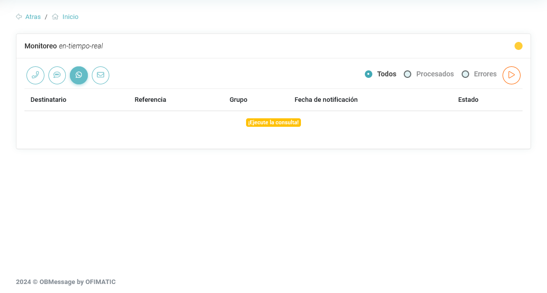547x293 pixels.
Task: Click the orange play icon to run query
Action: [x=511, y=75]
